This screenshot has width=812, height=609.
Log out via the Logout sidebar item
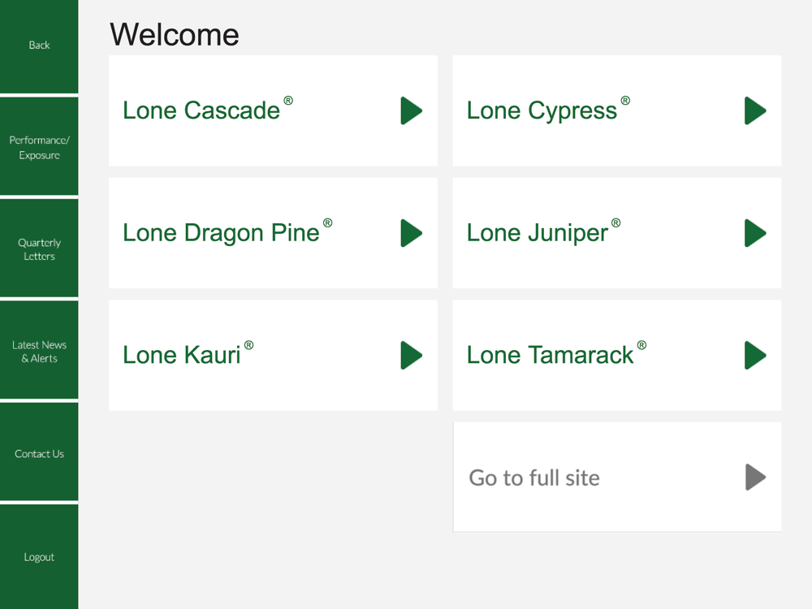39,557
